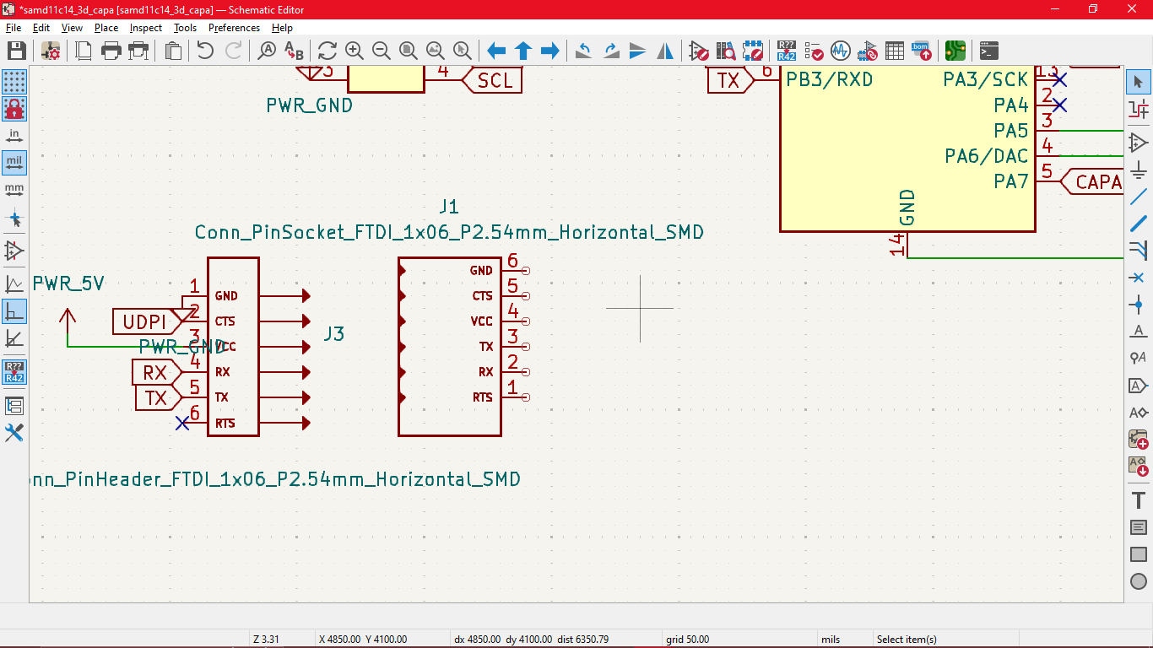This screenshot has height=648, width=1153.
Task: Open the Inspect menu
Action: coord(146,28)
